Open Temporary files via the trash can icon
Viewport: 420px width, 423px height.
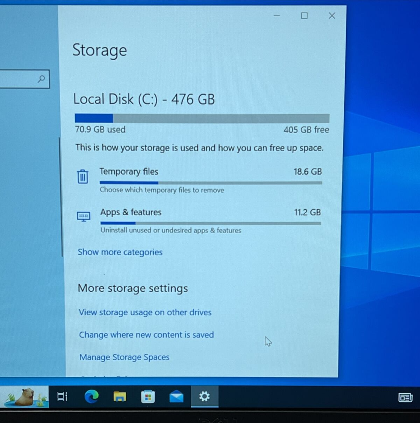[x=83, y=177]
